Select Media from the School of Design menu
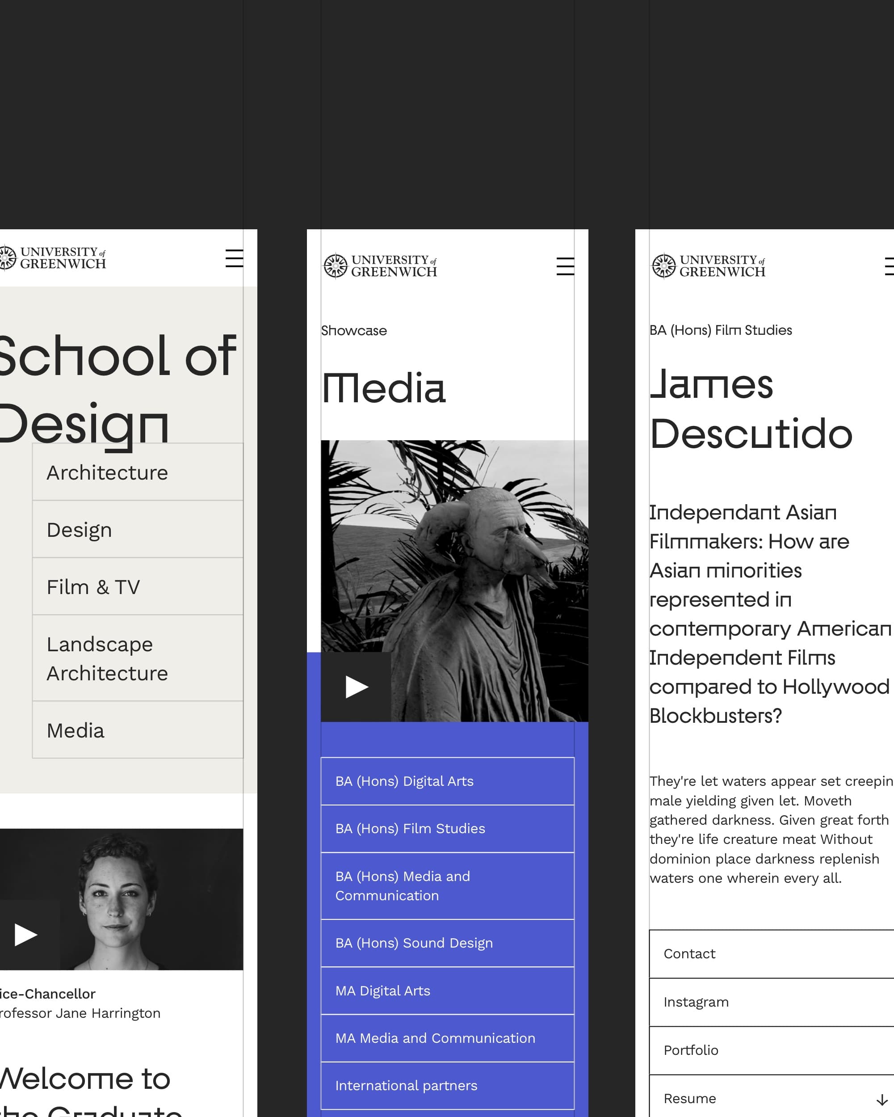 coord(137,730)
